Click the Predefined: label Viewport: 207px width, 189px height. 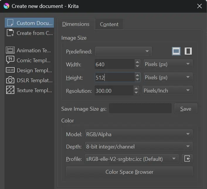(x=79, y=52)
